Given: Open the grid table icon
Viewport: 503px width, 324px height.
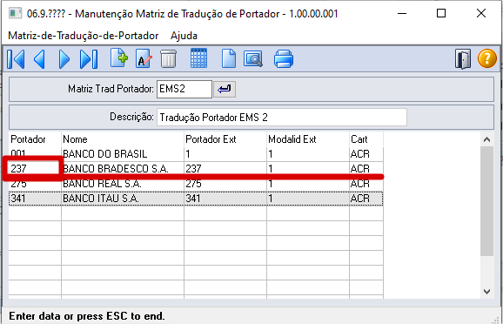Looking at the screenshot, I should point(199,58).
